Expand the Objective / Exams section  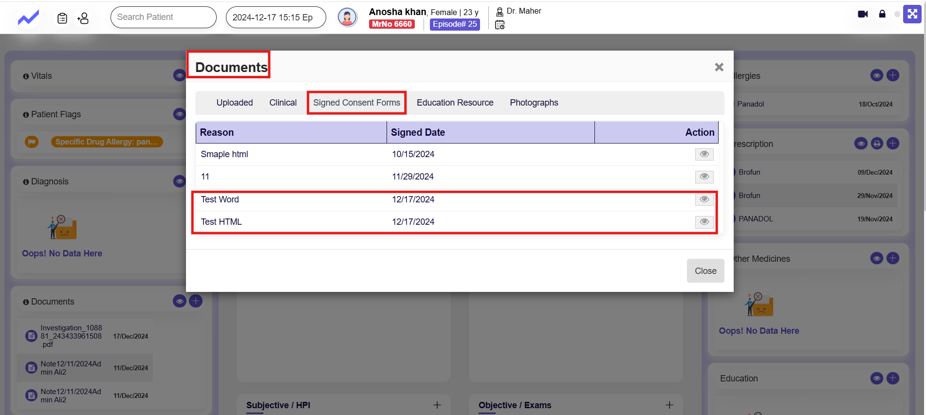click(669, 405)
